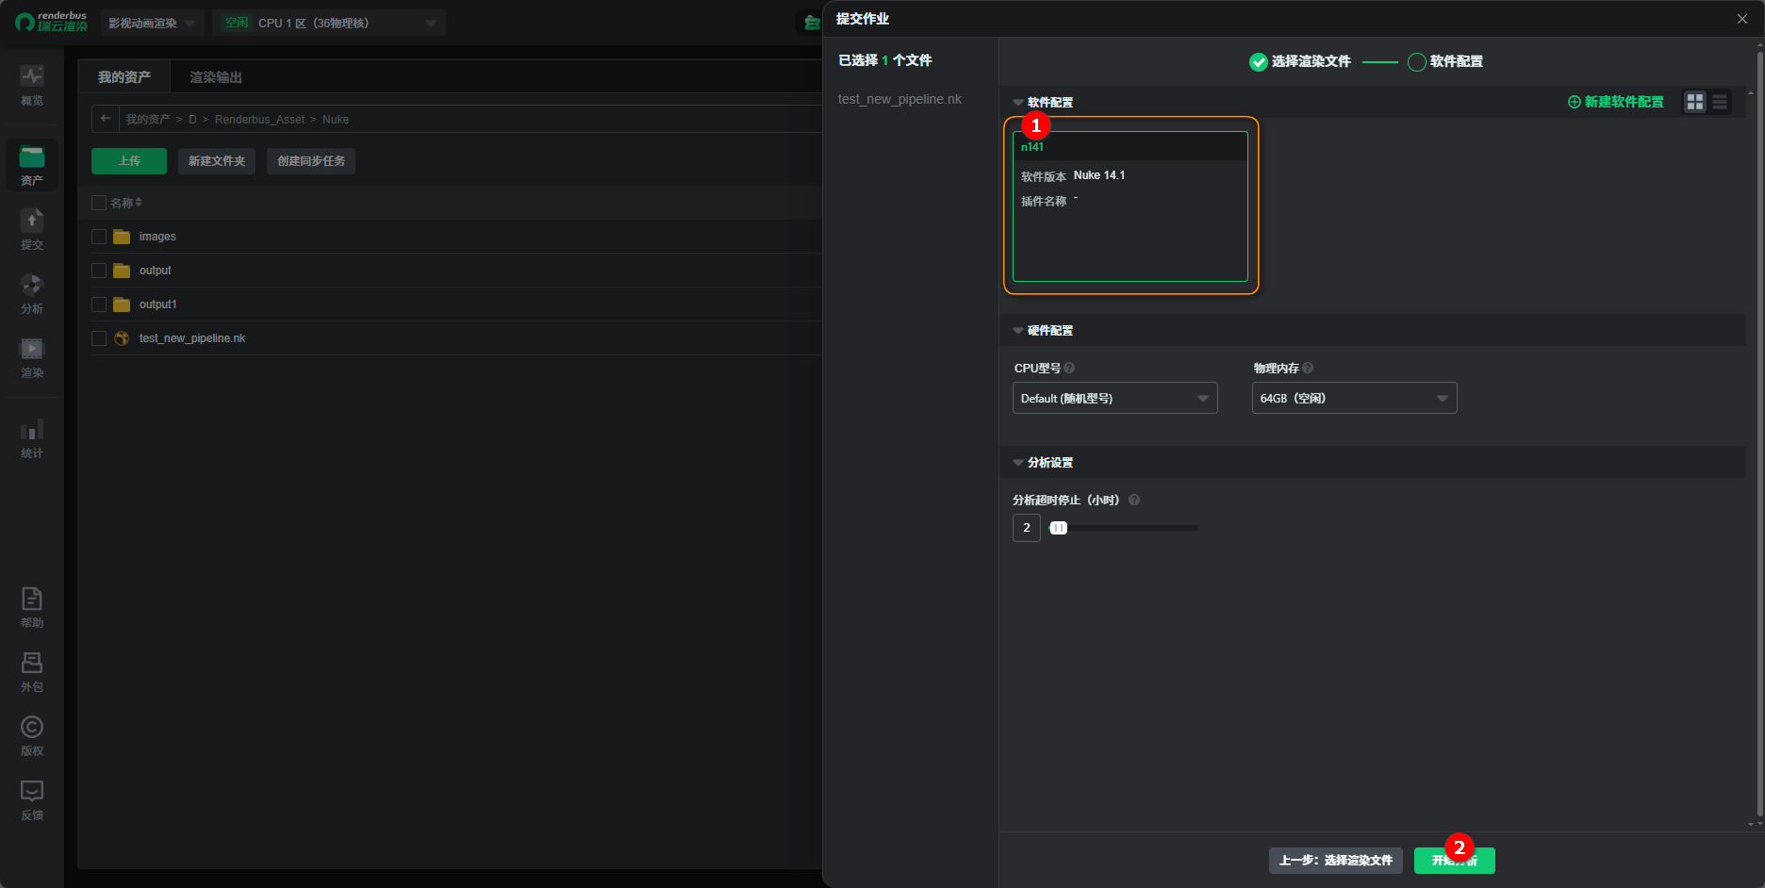Click the 物理内存 help question icon
The image size is (1765, 888).
coord(1308,368)
